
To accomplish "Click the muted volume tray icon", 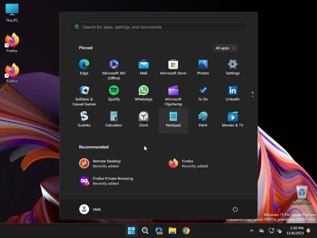I will 279,231.
